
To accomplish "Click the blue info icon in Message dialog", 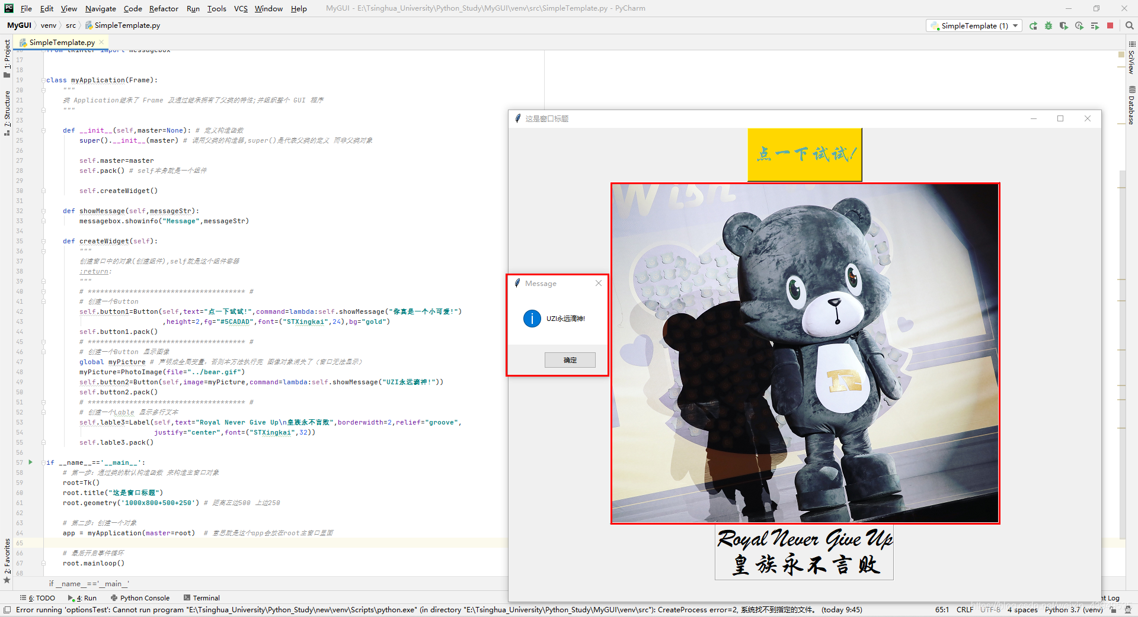I will pos(532,319).
